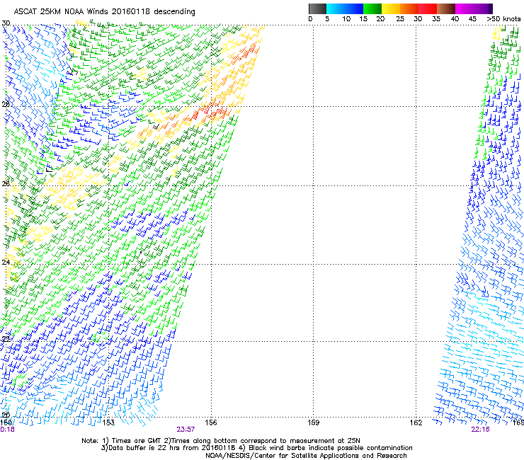
Task: Click the purple pass time 22:18
Action: tap(480, 430)
